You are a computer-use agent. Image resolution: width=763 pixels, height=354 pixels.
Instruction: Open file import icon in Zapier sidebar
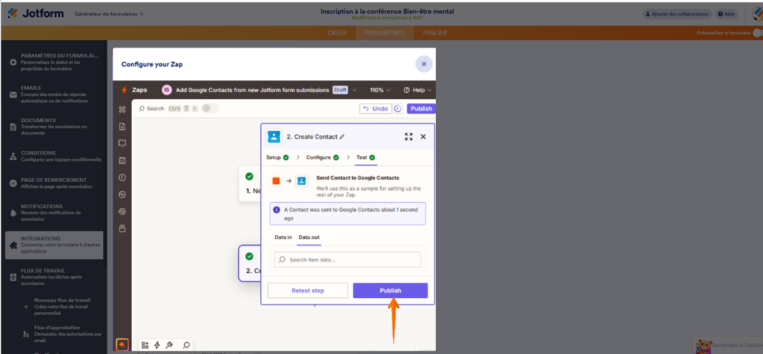[x=122, y=127]
